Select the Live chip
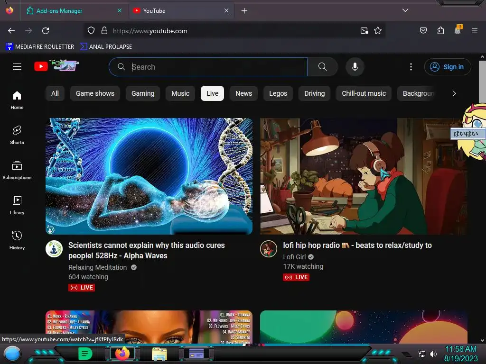Image resolution: width=486 pixels, height=364 pixels. click(212, 93)
